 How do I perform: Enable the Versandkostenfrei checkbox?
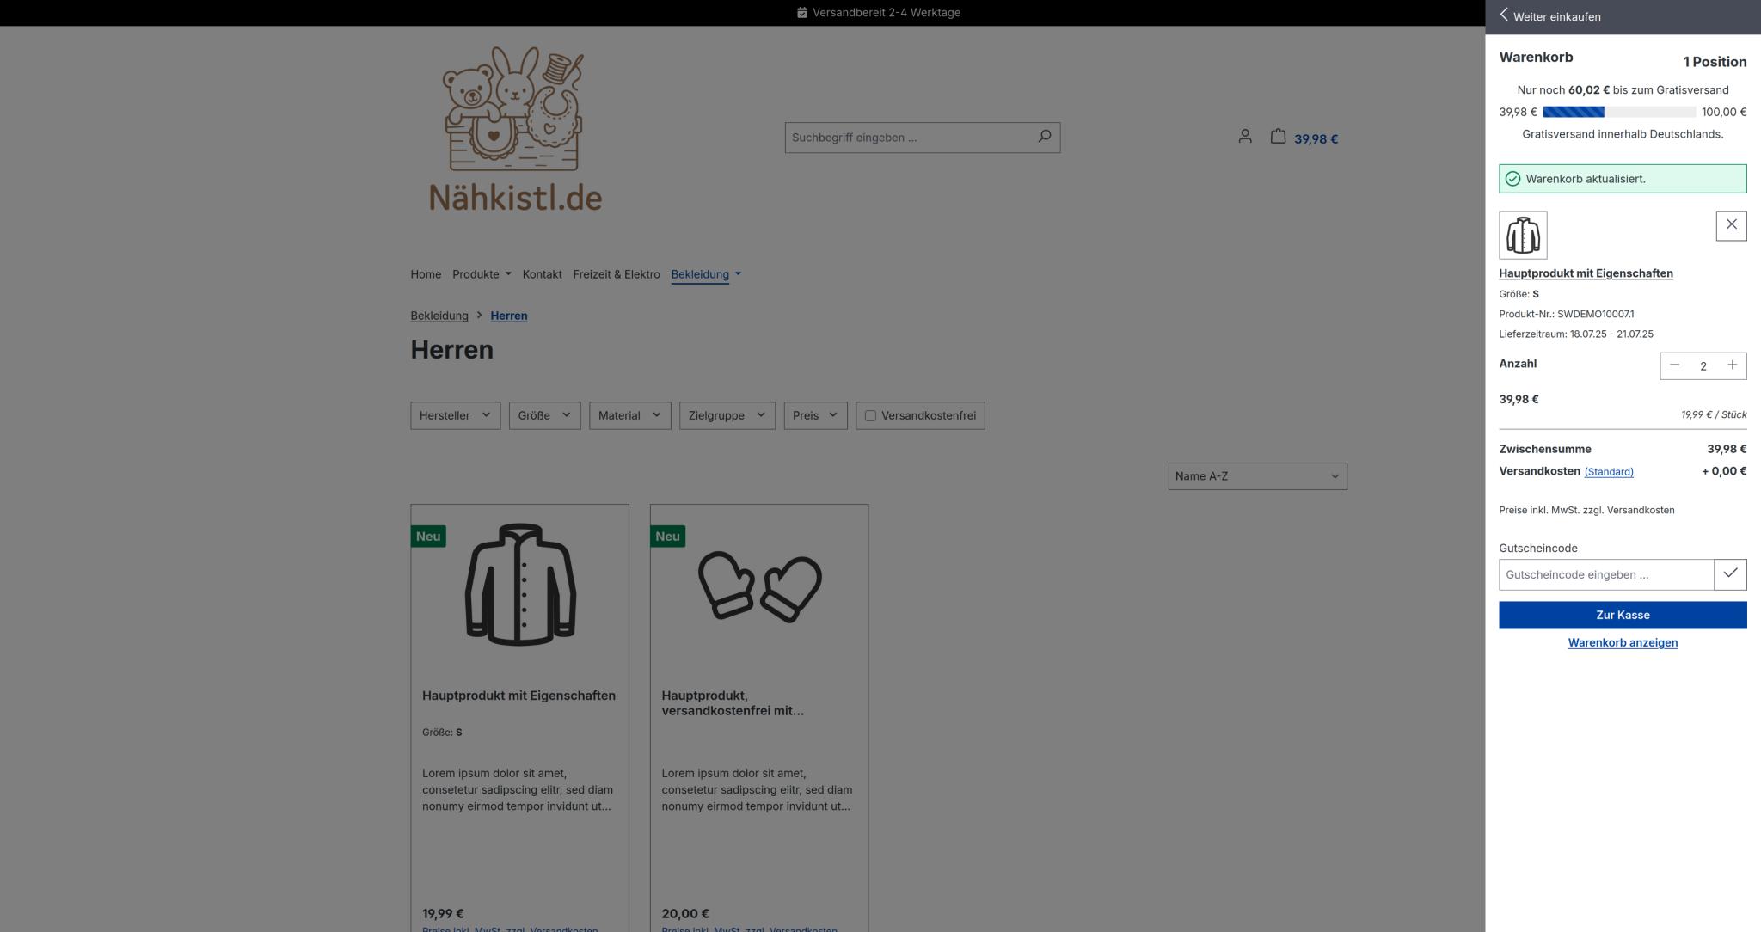click(870, 415)
